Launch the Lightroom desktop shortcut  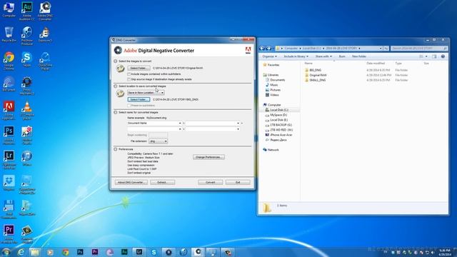pyautogui.click(x=9, y=160)
